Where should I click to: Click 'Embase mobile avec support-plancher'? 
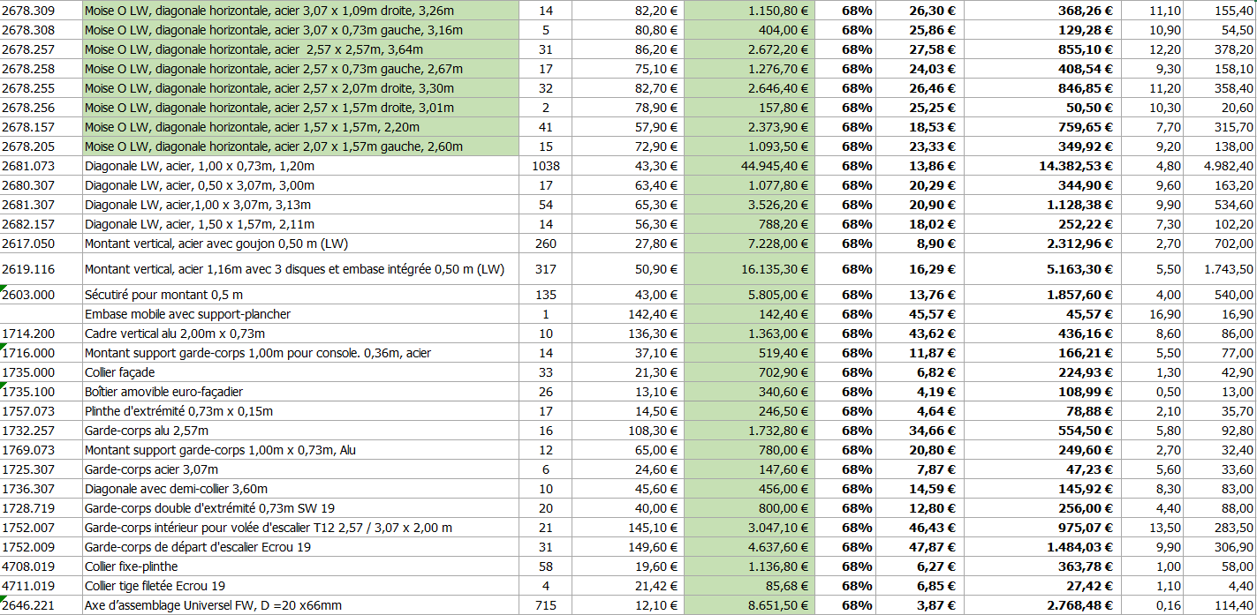pyautogui.click(x=300, y=314)
